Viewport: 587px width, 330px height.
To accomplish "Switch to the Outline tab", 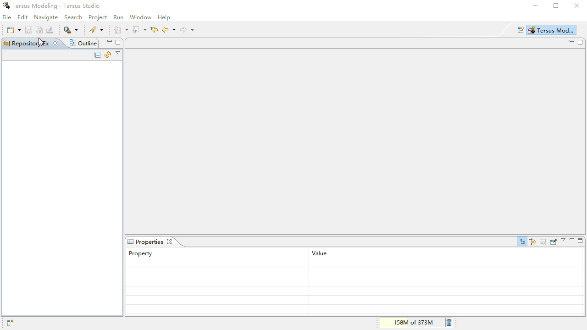I will click(x=83, y=43).
